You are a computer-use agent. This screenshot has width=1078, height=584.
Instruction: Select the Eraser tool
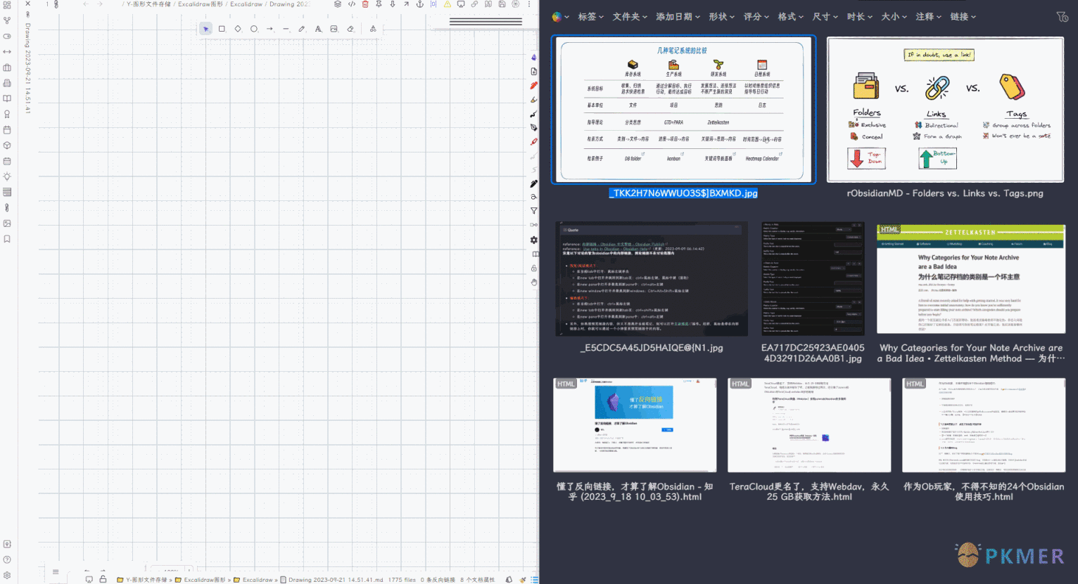click(350, 29)
